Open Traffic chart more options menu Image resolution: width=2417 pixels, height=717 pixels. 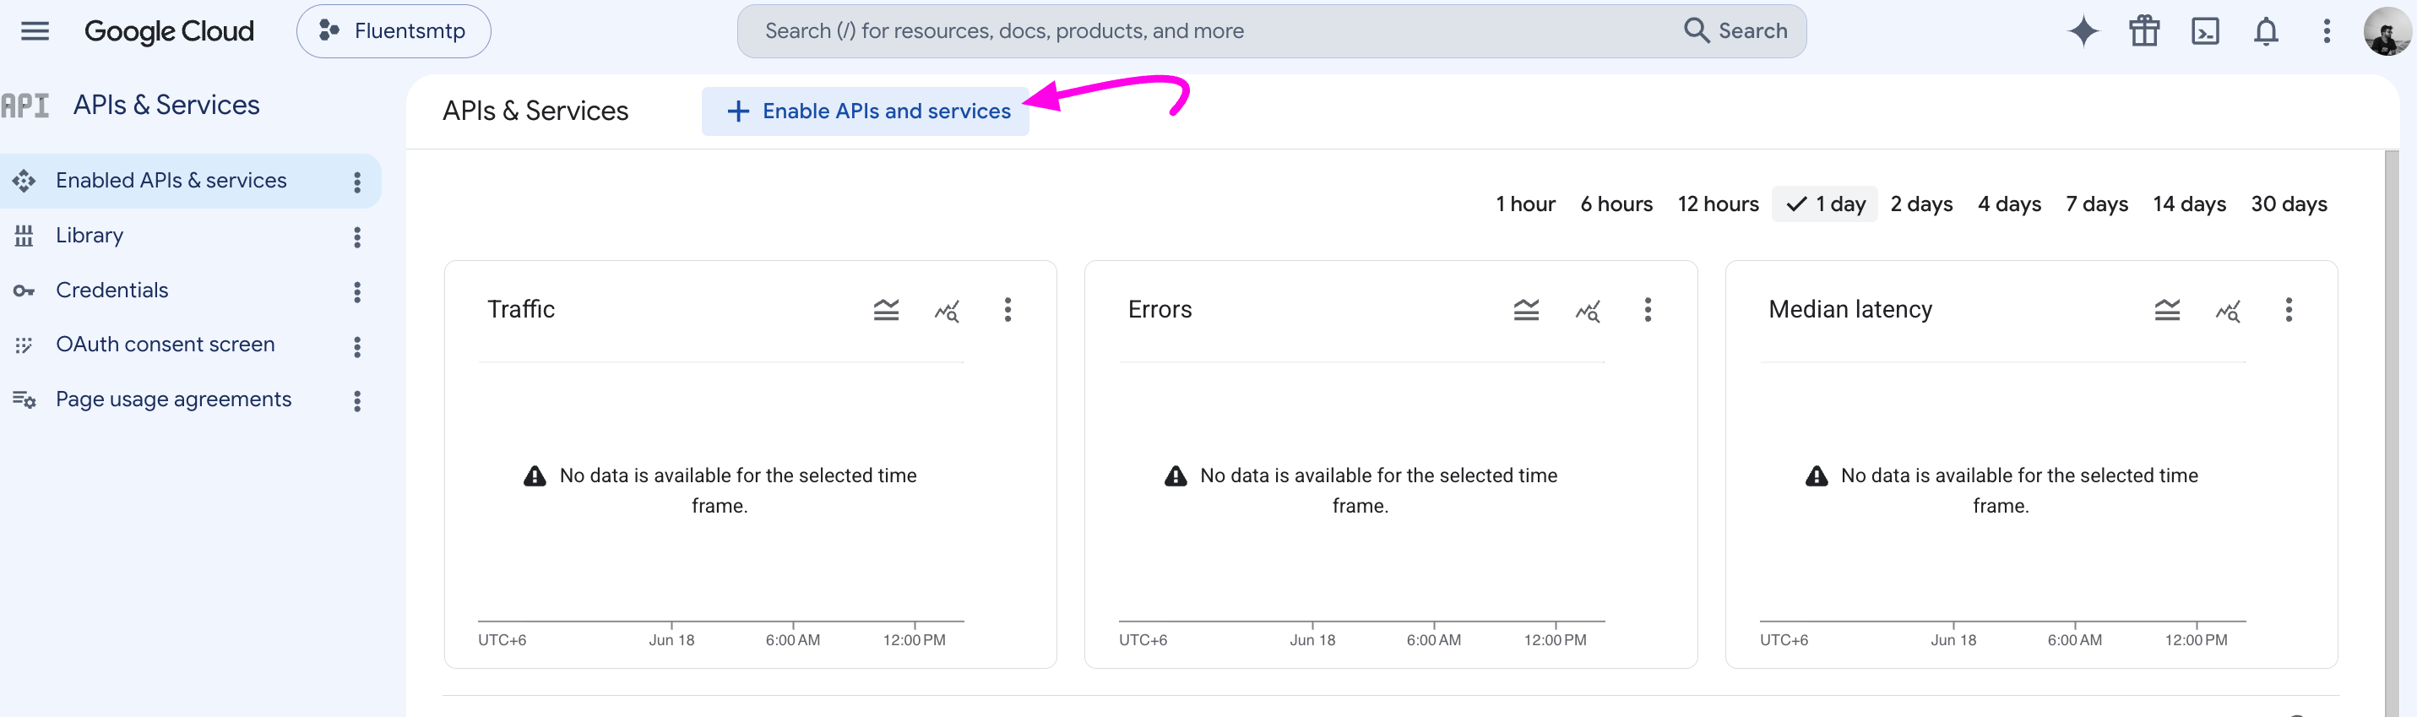[1008, 310]
